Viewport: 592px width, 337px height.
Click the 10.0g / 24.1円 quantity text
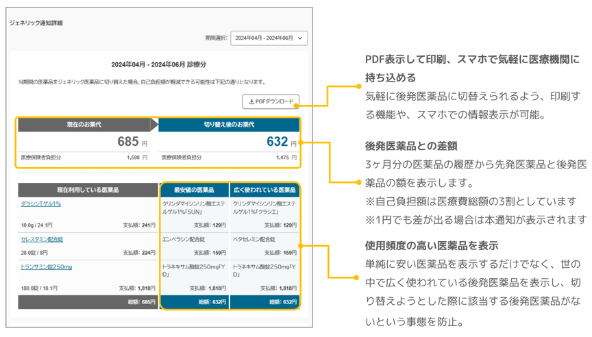tap(36, 225)
